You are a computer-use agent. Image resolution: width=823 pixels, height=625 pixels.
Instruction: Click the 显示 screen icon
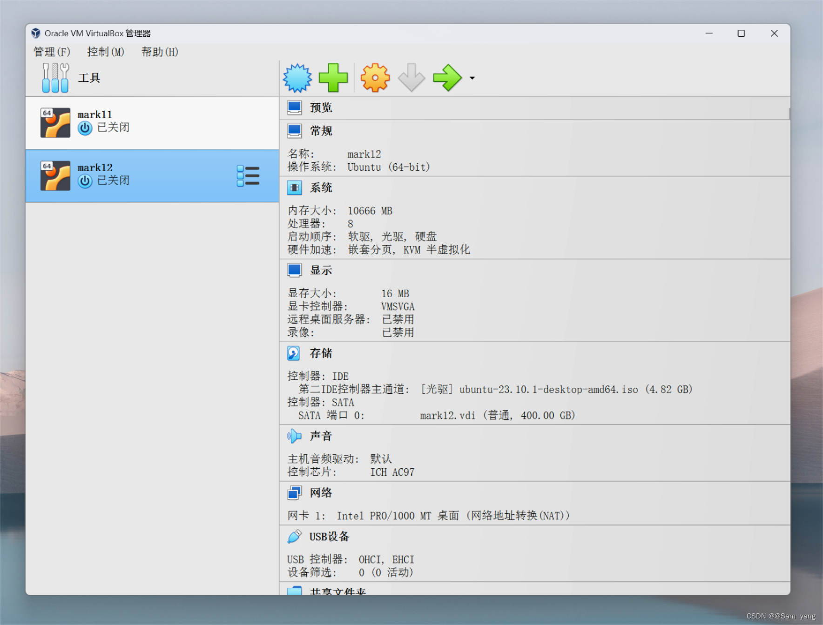[x=294, y=271]
